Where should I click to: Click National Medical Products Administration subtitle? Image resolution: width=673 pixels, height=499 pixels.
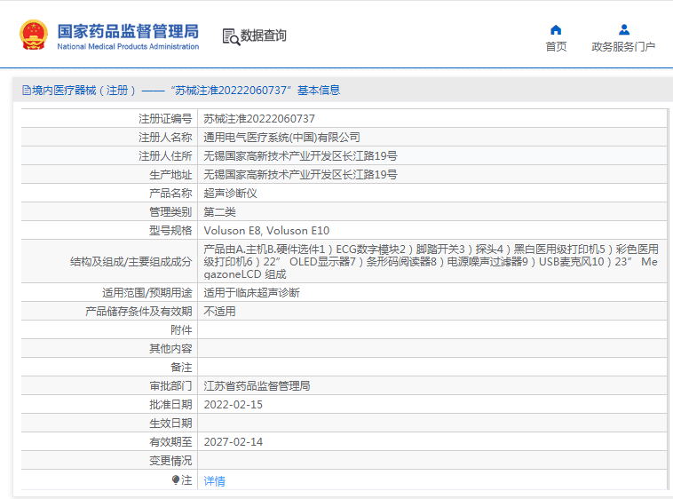point(128,46)
